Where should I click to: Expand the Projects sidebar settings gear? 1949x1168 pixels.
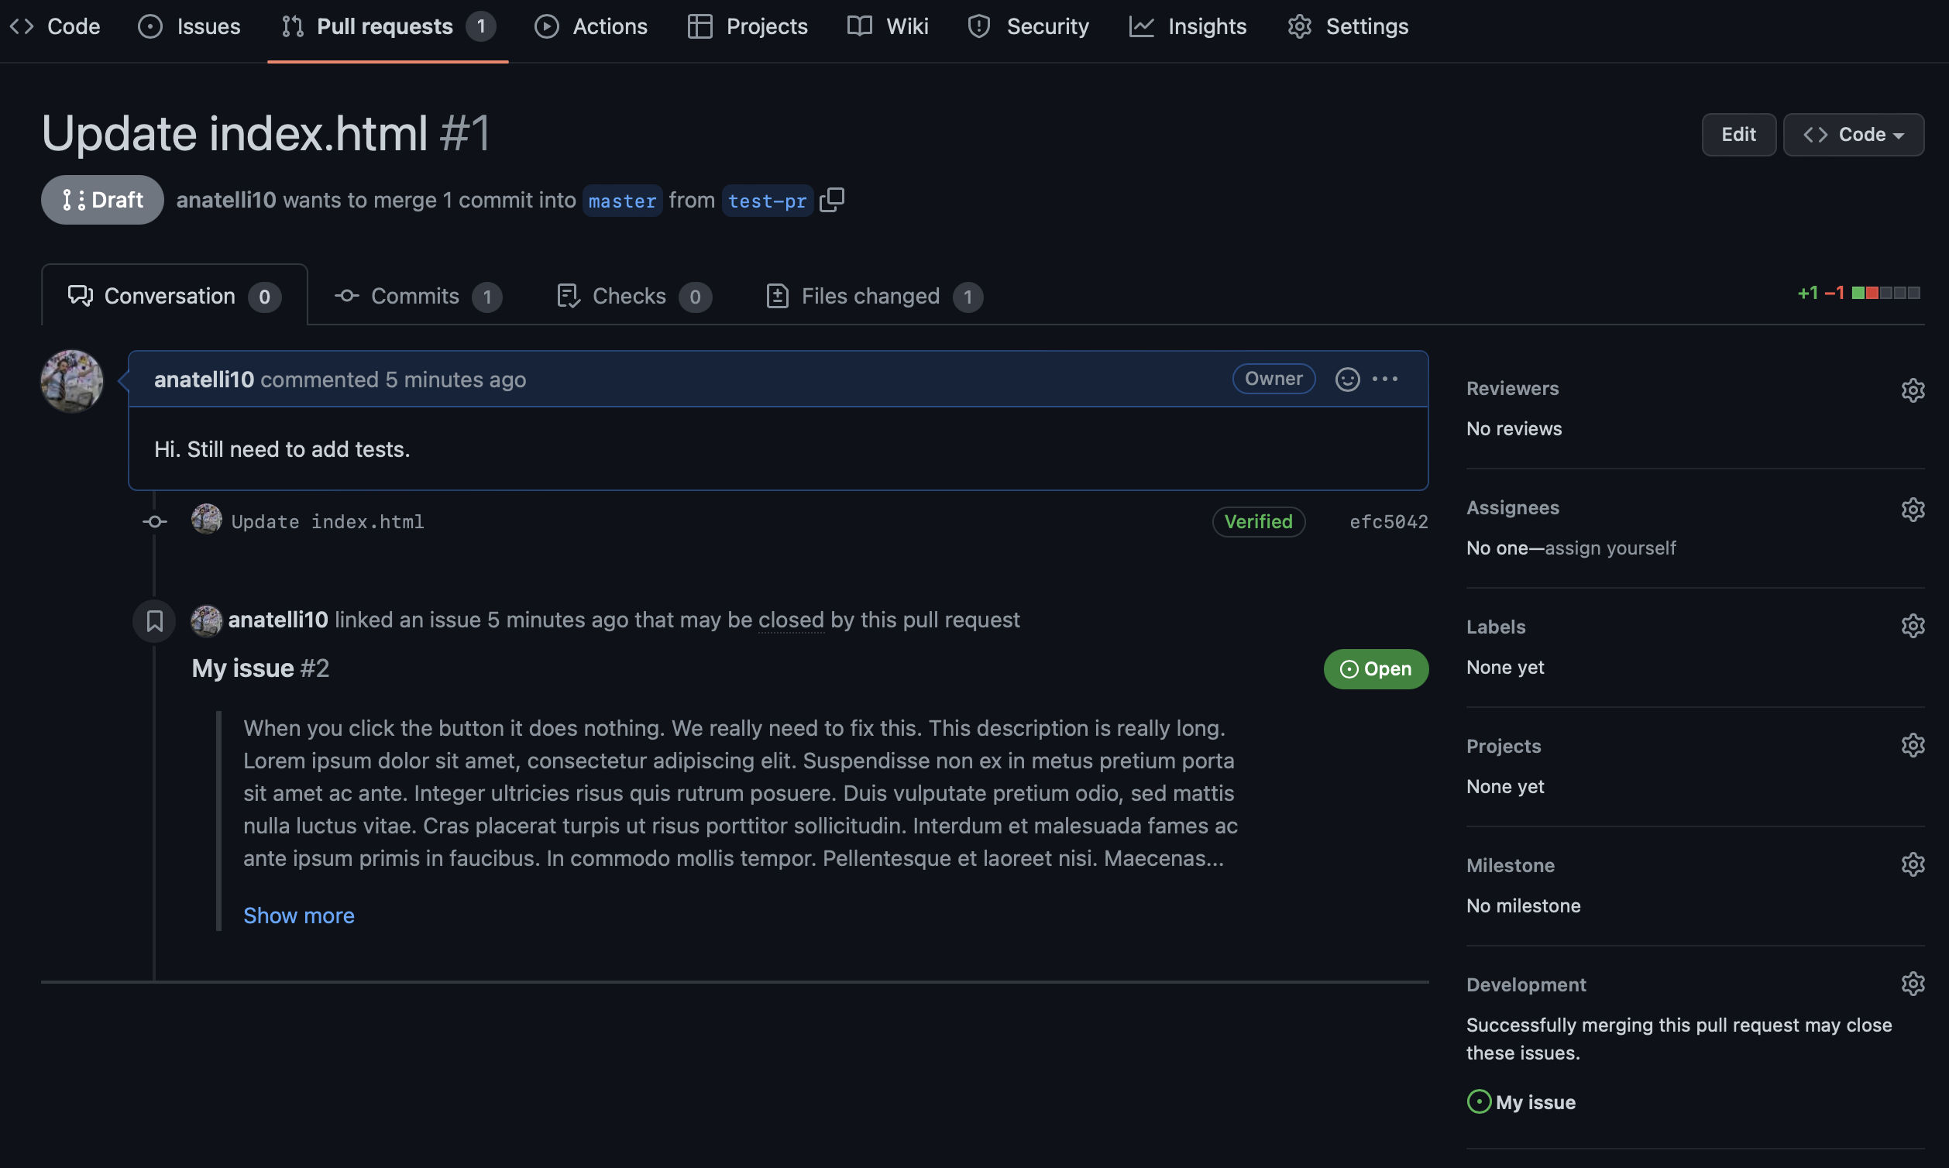tap(1913, 744)
